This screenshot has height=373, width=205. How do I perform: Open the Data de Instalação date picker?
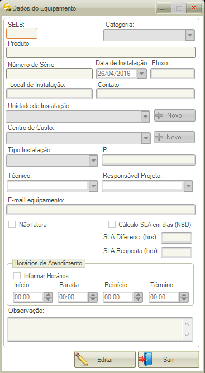click(141, 74)
